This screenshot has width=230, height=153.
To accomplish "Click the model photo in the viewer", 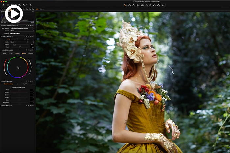I will coord(133,83).
